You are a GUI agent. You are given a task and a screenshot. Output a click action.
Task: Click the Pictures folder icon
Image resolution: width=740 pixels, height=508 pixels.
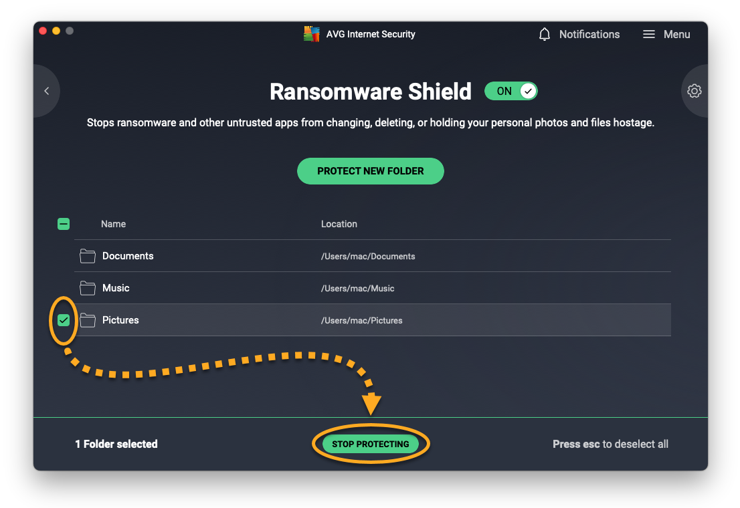(88, 320)
